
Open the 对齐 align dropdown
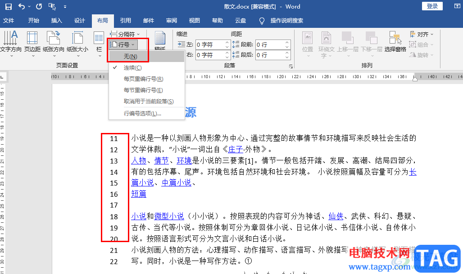point(422,34)
